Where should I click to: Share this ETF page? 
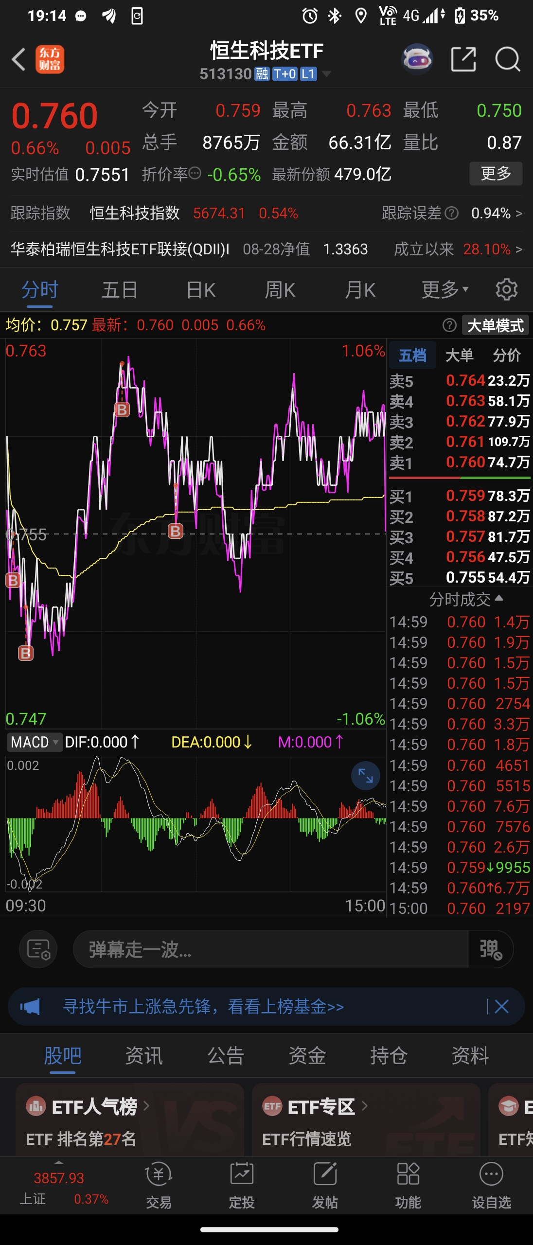coord(463,60)
